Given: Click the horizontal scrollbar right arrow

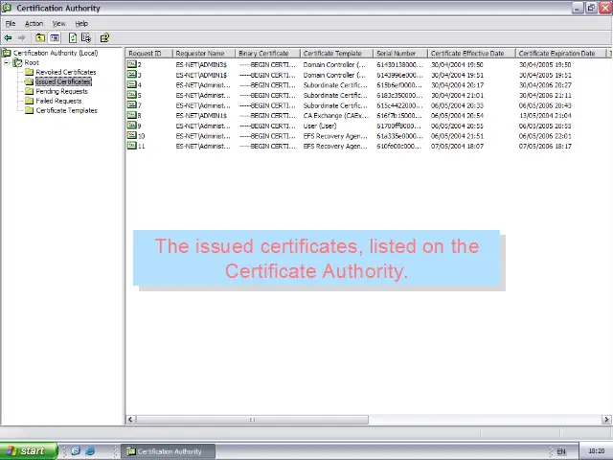Looking at the screenshot, I should (606, 420).
